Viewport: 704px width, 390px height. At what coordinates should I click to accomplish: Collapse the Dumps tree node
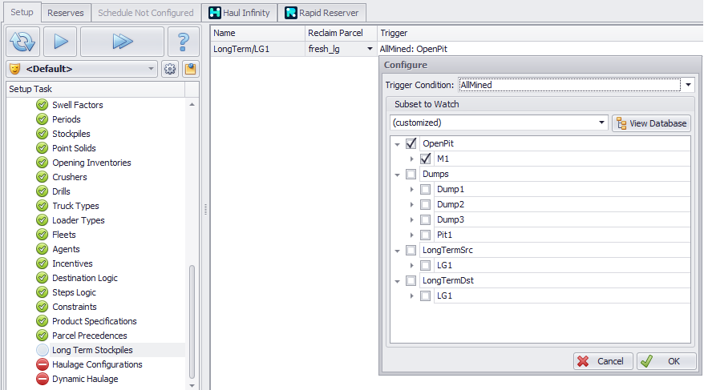(x=397, y=174)
